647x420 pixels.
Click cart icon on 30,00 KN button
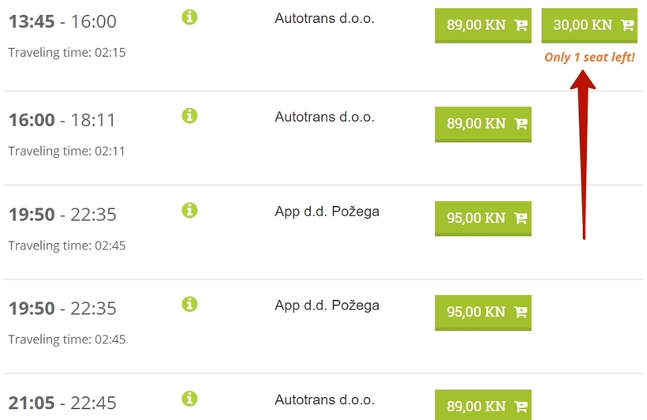627,25
